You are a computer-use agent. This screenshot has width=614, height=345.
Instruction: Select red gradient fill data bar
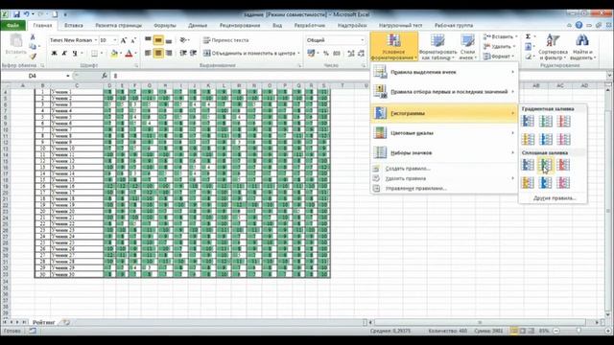(x=563, y=122)
